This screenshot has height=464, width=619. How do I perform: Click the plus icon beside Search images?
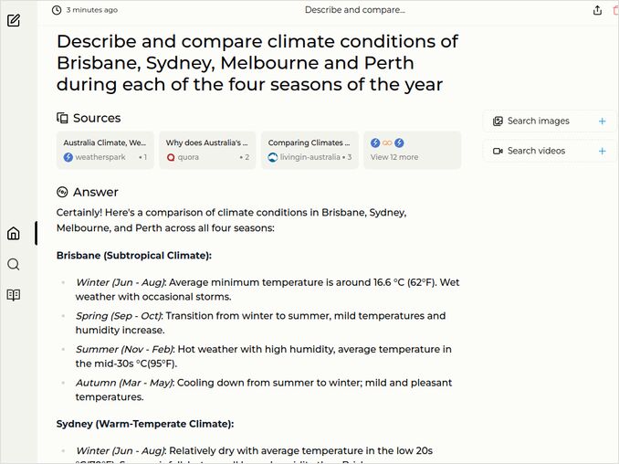[x=602, y=121]
